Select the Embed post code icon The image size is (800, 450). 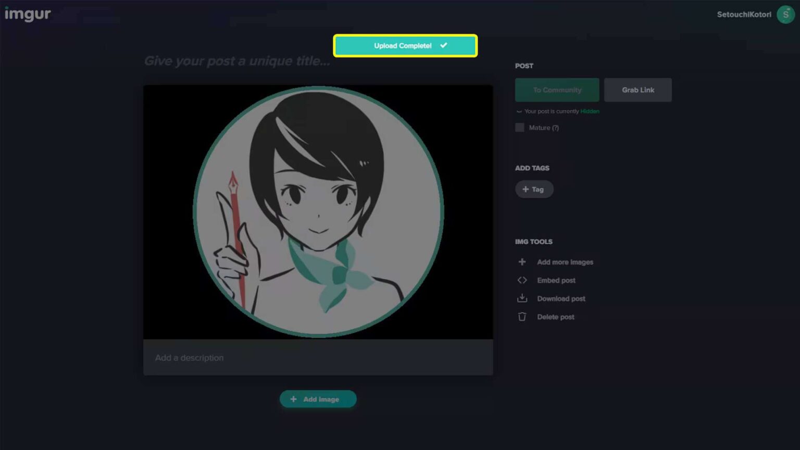click(x=522, y=280)
